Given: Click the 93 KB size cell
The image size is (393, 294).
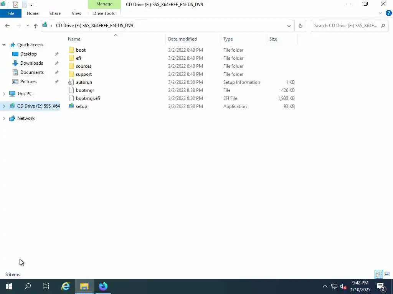Looking at the screenshot, I should pos(289,106).
